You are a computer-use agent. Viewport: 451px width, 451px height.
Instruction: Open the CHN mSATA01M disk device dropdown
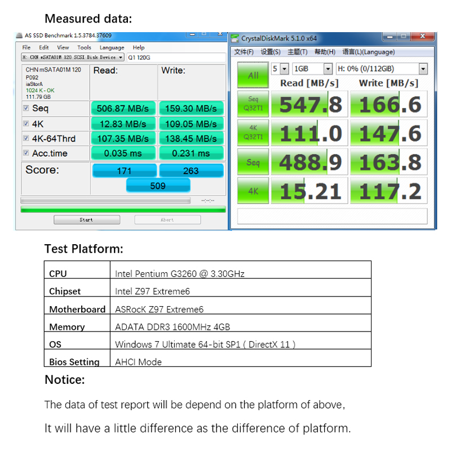[73, 58]
